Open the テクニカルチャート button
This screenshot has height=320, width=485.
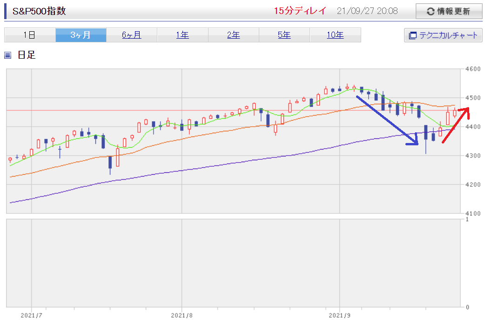coord(443,35)
